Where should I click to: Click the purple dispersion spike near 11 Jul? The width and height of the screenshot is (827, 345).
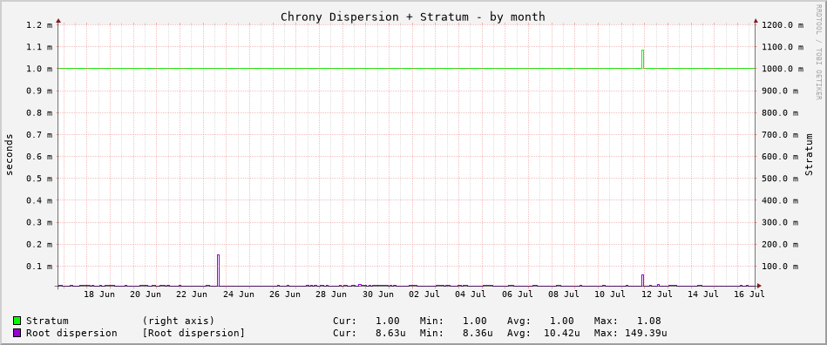click(x=642, y=281)
